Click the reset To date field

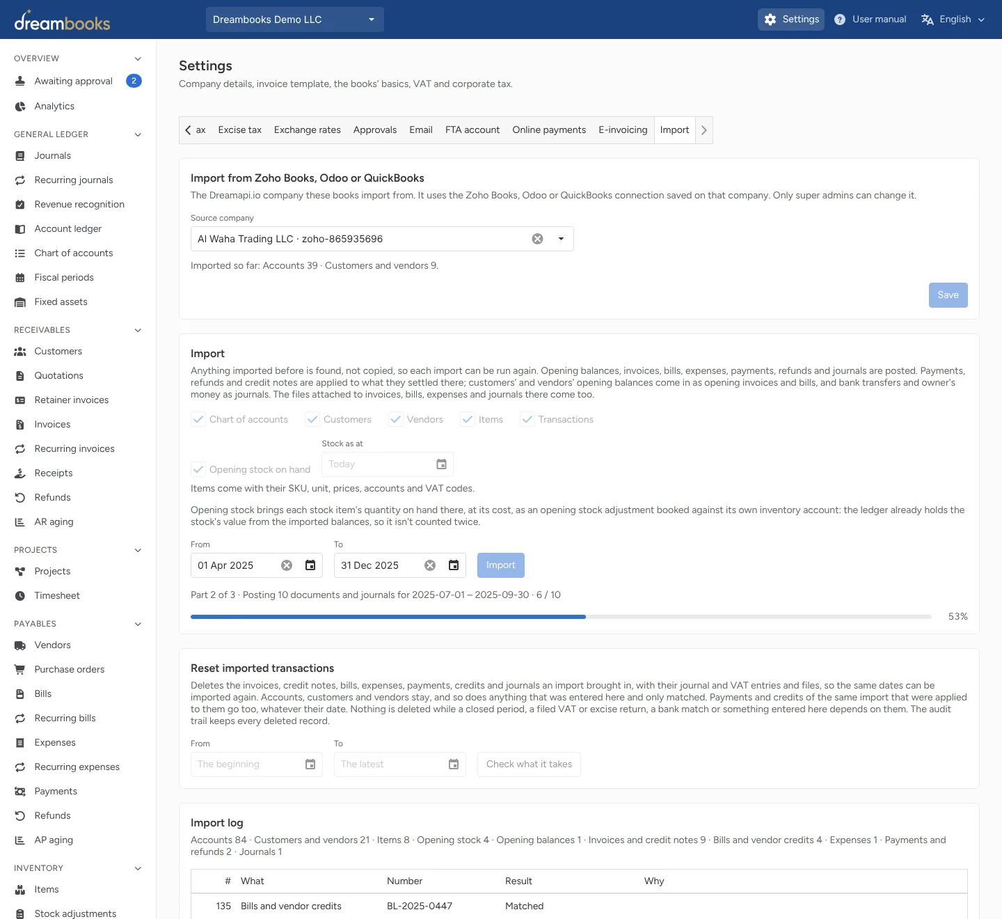click(x=399, y=764)
